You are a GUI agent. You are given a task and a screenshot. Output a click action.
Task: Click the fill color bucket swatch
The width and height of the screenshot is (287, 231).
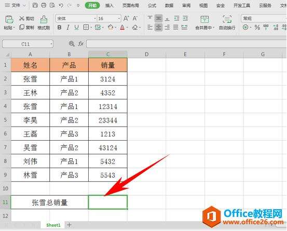coord(111,28)
